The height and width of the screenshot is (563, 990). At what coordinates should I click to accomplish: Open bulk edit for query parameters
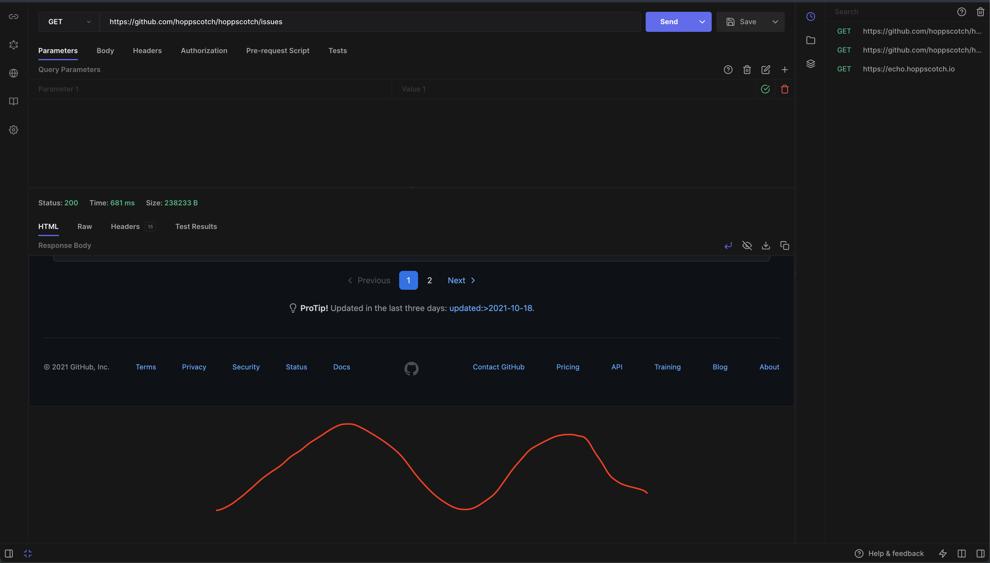[766, 70]
